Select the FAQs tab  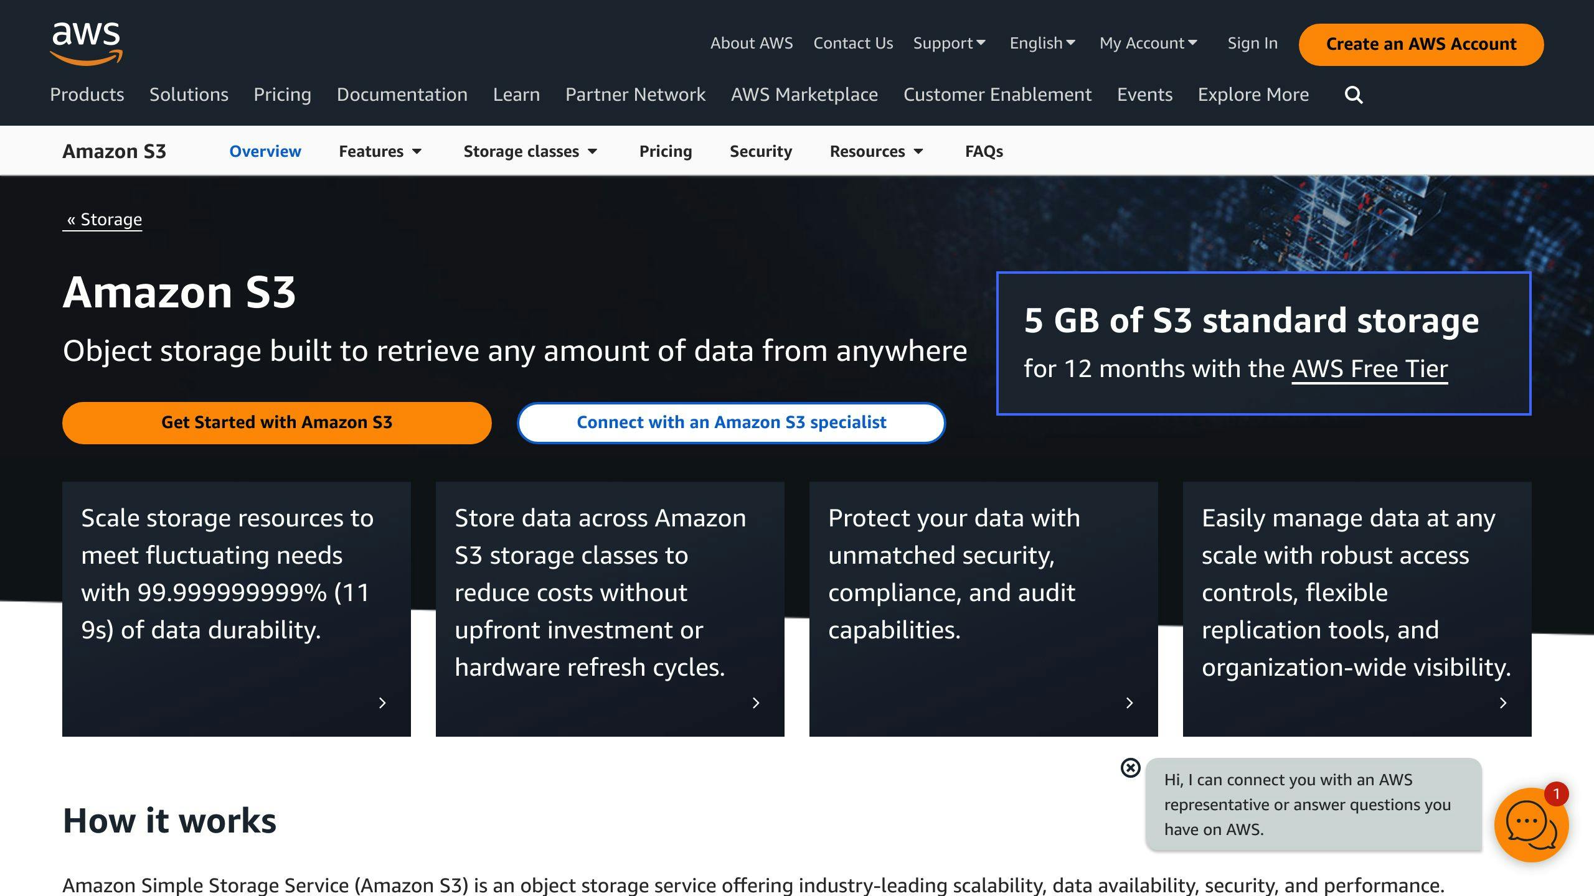click(984, 151)
